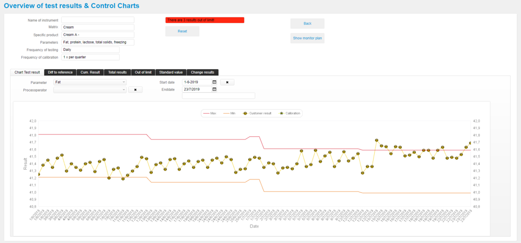Screen dimensions: 521x243
Task: Click the red out of limit alert banner
Action: 205,20
